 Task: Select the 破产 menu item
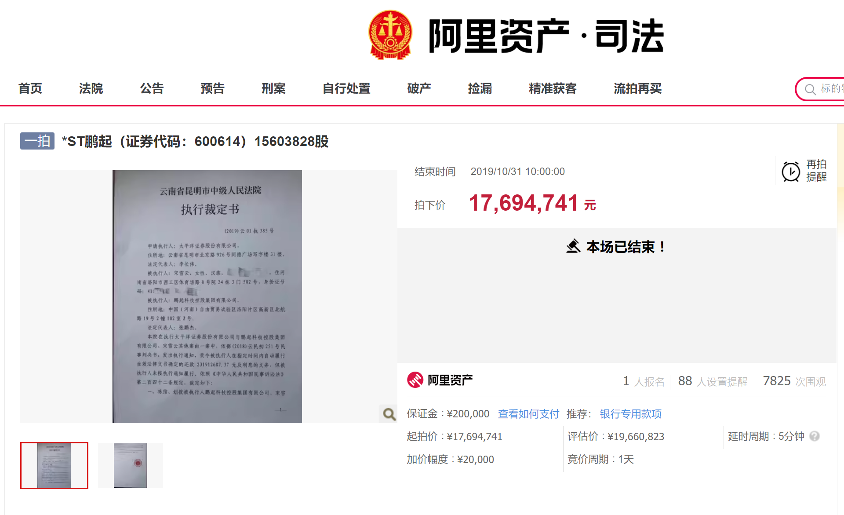pos(419,88)
